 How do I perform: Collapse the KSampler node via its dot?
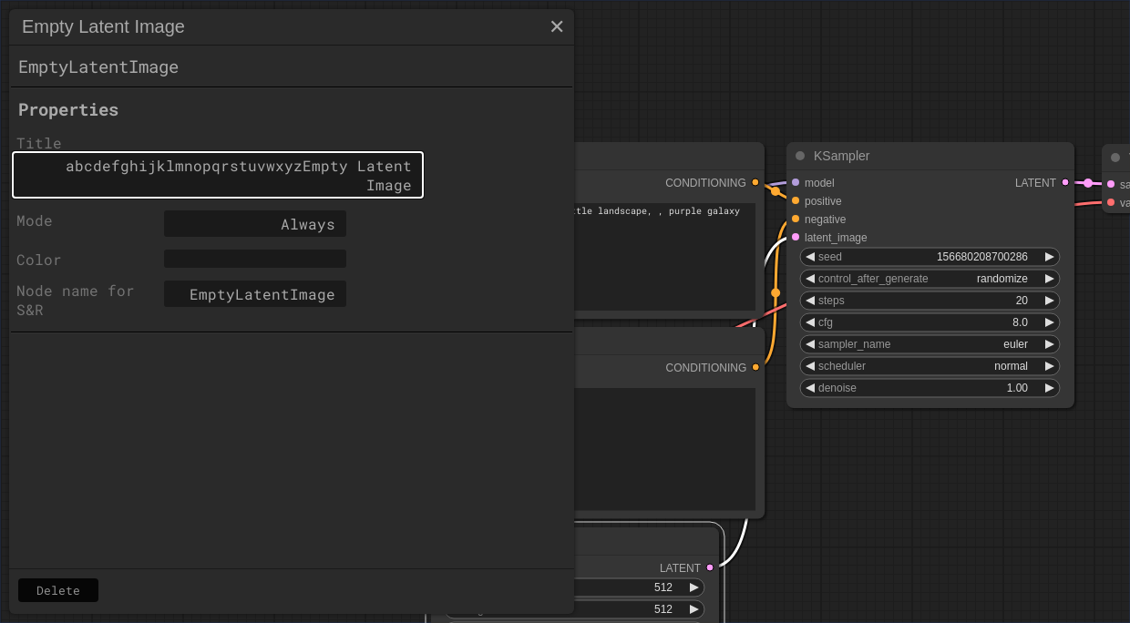800,156
